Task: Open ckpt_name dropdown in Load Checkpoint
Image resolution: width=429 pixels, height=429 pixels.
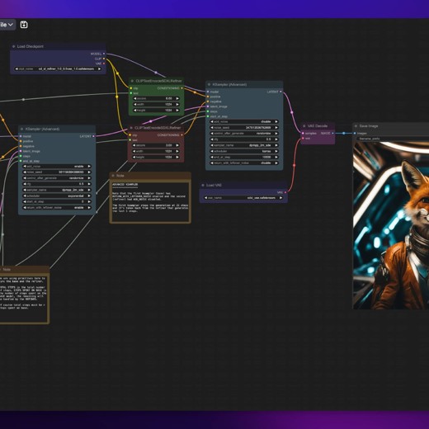Action: click(x=58, y=69)
